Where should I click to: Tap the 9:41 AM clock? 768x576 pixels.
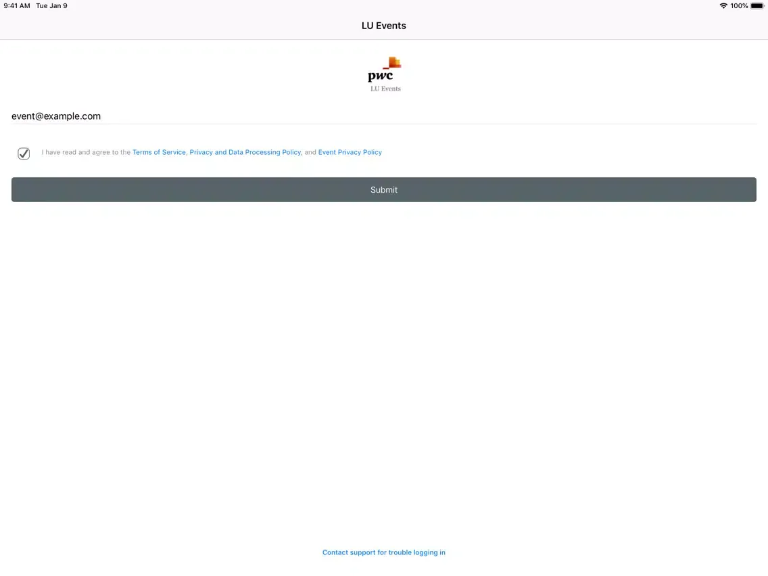tap(17, 6)
